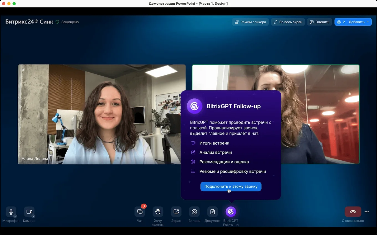
Task: Switch to Режим спикера view
Action: [250, 22]
